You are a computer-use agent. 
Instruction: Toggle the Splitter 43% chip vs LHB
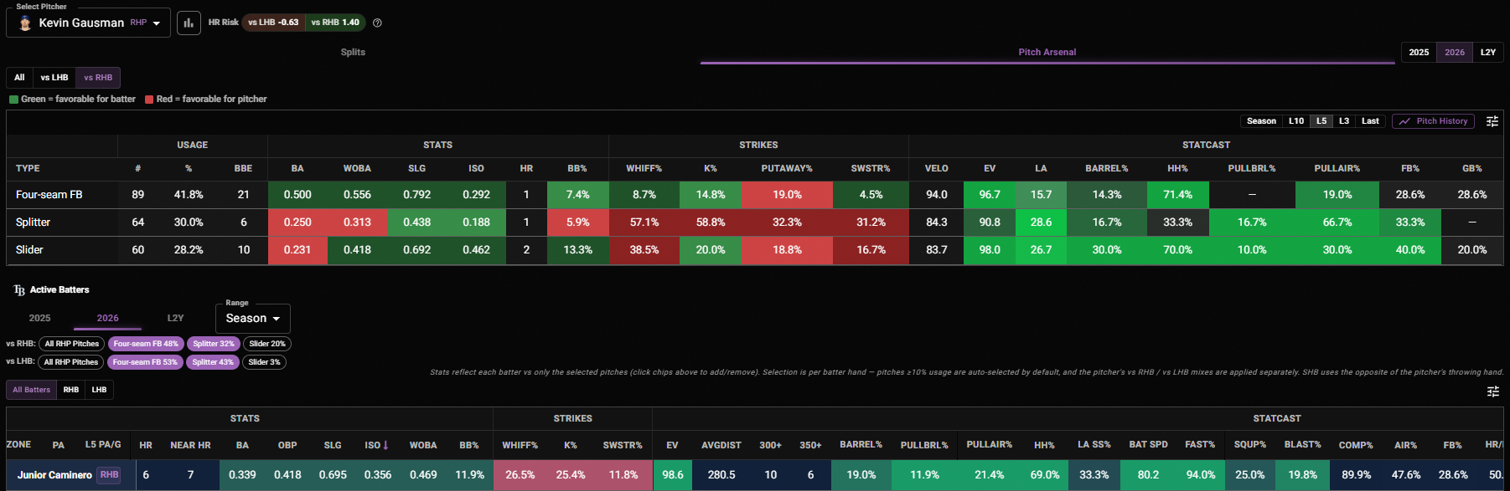point(213,362)
